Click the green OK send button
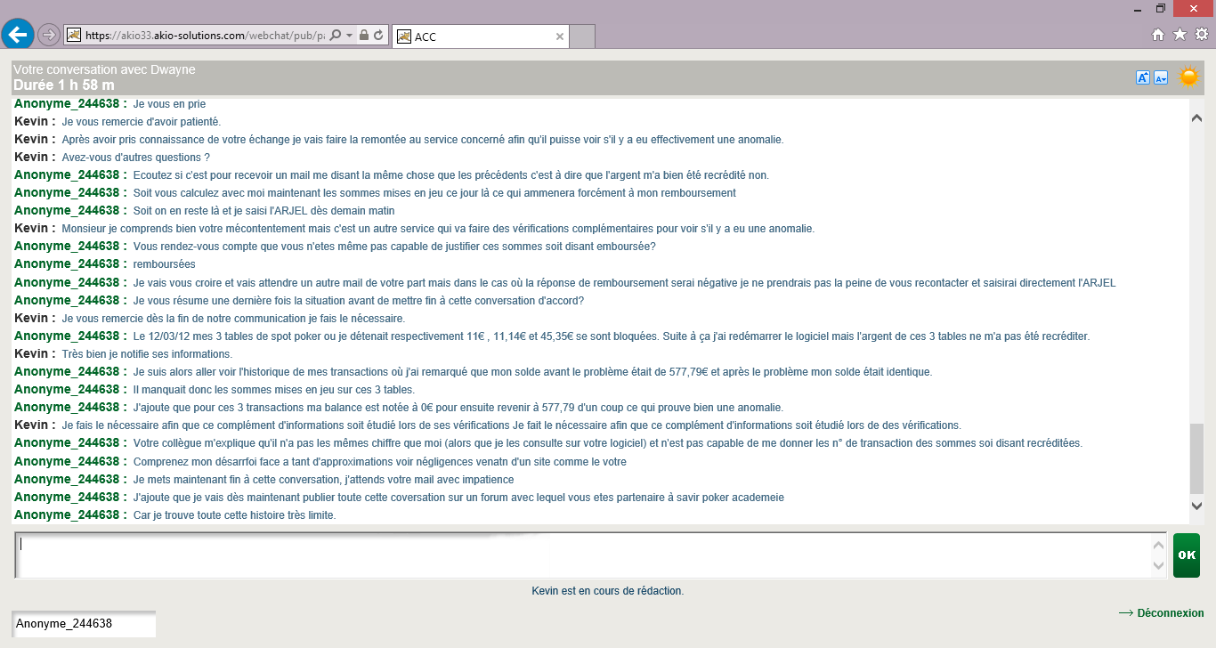This screenshot has height=648, width=1216. click(1187, 555)
